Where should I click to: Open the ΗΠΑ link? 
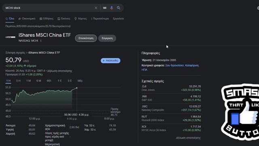pyautogui.click(x=144, y=70)
